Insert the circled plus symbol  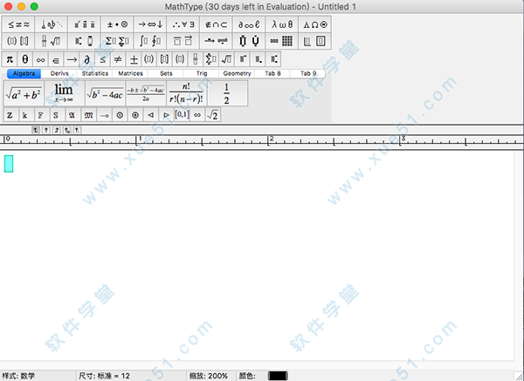click(x=135, y=115)
